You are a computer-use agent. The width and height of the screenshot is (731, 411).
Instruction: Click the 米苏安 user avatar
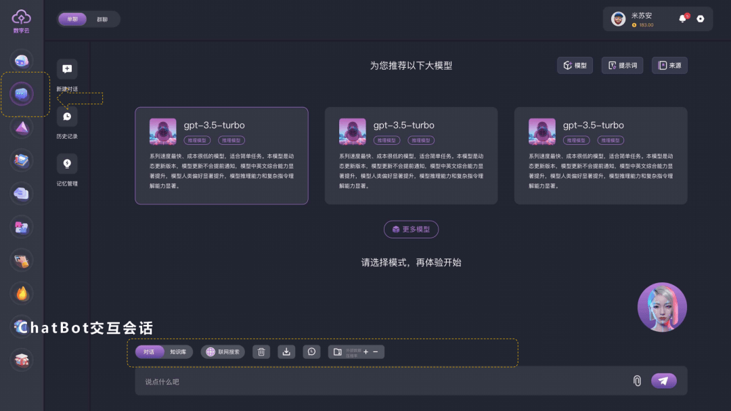click(x=618, y=19)
